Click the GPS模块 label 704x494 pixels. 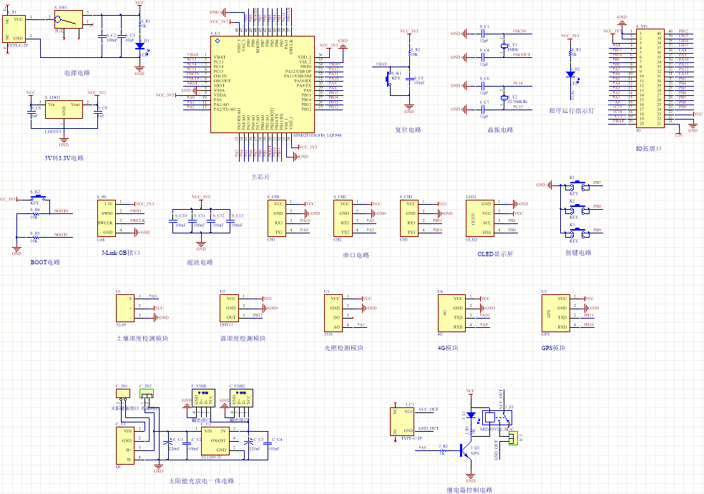click(x=554, y=348)
